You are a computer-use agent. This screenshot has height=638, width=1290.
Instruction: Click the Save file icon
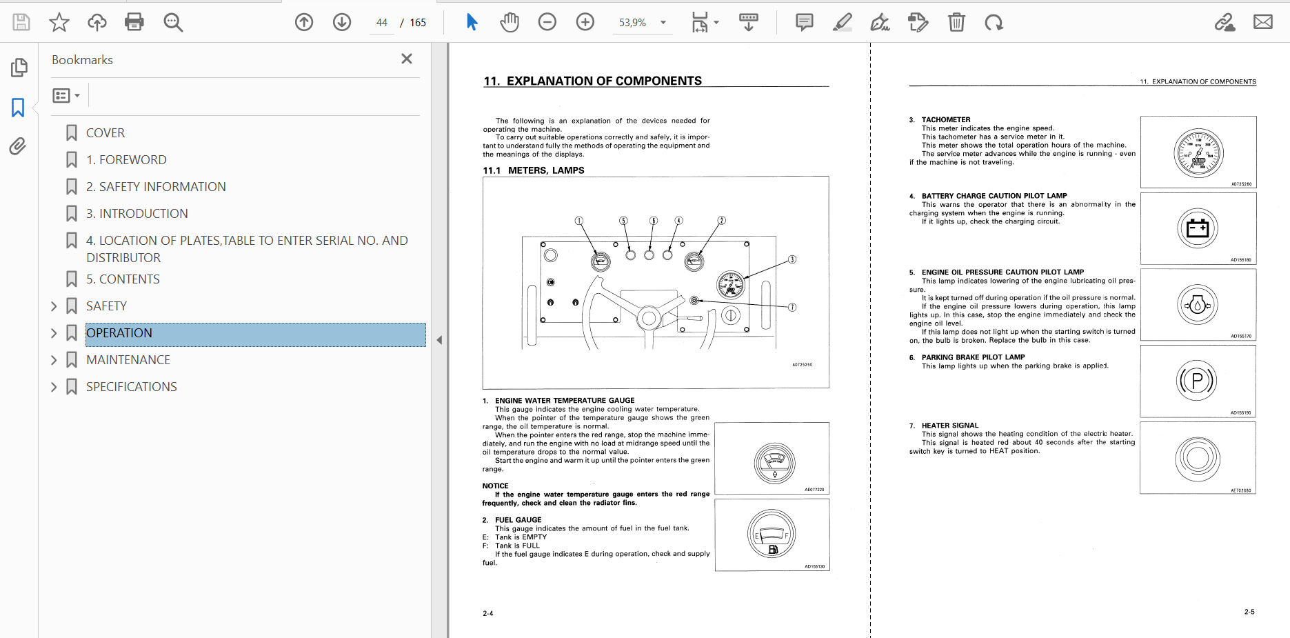pyautogui.click(x=21, y=22)
